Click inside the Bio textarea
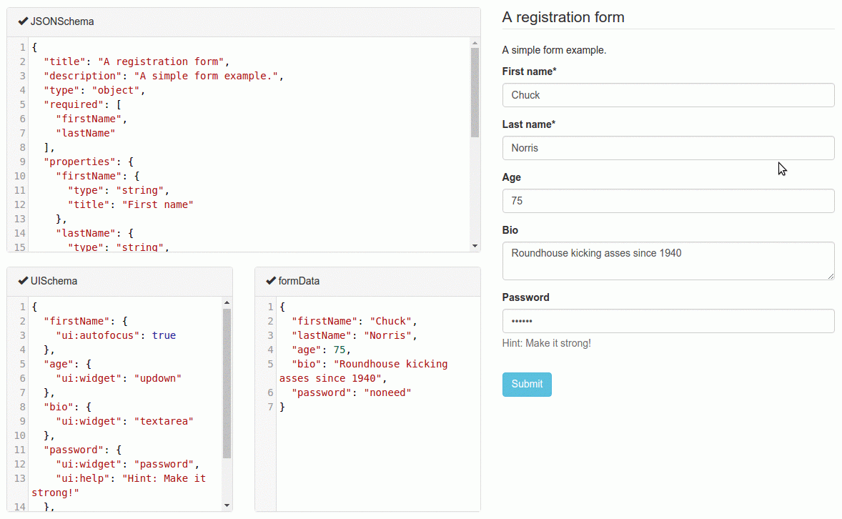The height and width of the screenshot is (519, 842). (x=668, y=261)
